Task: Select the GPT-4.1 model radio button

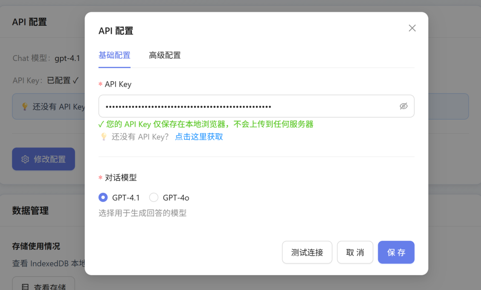Action: coord(103,197)
